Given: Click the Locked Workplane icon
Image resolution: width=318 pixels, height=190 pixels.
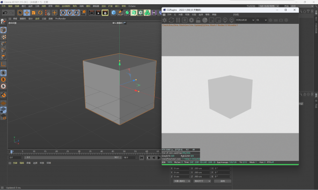Looking at the screenshot, I should [x=3, y=110].
